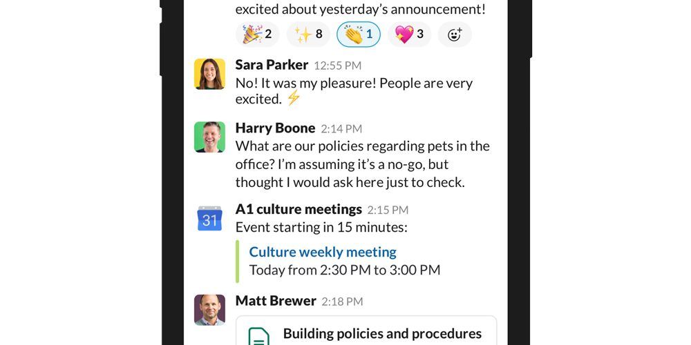
Task: Click the party popper reaction
Action: pyautogui.click(x=257, y=34)
